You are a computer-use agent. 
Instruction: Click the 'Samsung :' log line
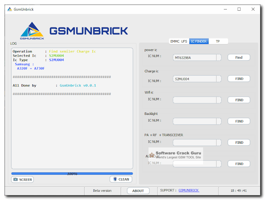tap(24, 64)
